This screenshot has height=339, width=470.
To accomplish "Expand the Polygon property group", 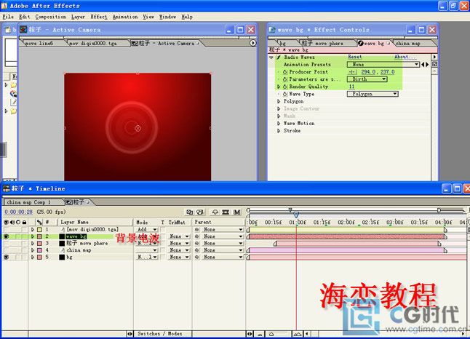I will [x=279, y=102].
